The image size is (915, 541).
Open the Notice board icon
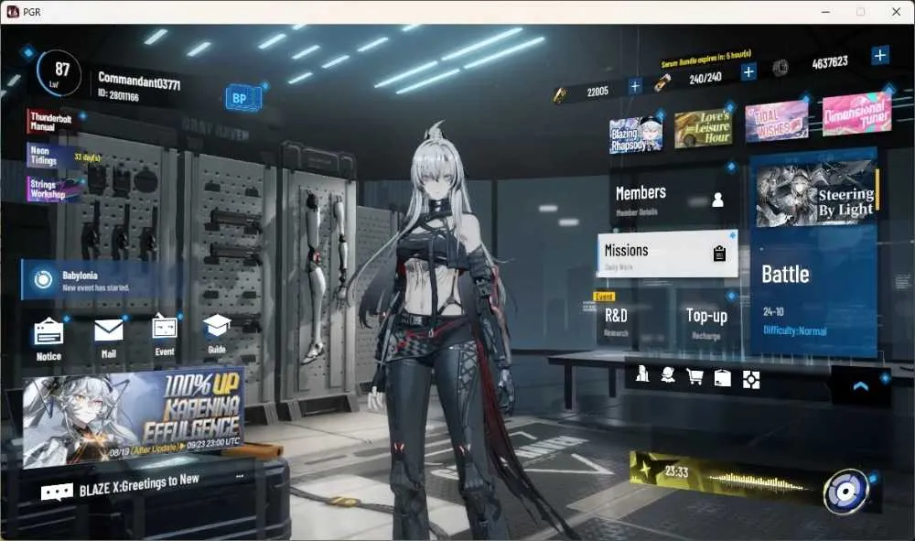click(x=48, y=332)
